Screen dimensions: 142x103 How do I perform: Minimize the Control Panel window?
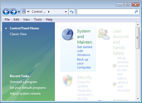pyautogui.click(x=120, y=5)
